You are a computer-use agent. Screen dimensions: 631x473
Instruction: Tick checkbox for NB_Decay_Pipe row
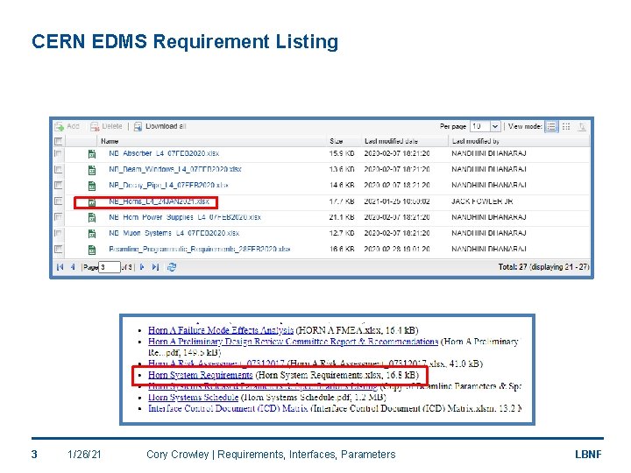(59, 186)
